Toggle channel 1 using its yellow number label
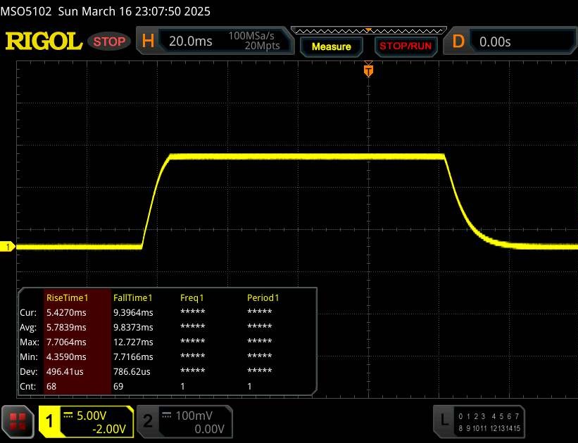The image size is (578, 443). [51, 421]
